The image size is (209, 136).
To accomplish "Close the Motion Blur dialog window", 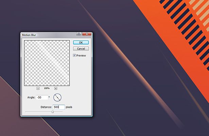I will point(87,34).
